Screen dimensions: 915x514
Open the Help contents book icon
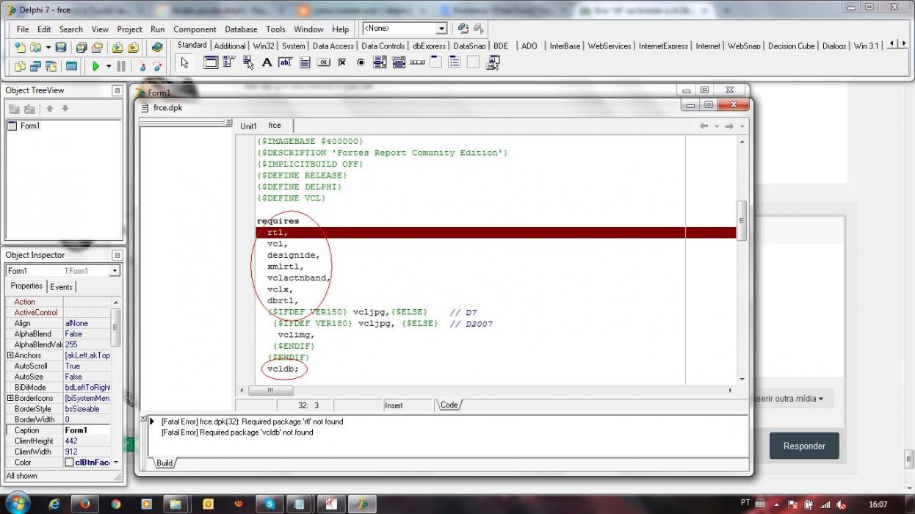[157, 47]
